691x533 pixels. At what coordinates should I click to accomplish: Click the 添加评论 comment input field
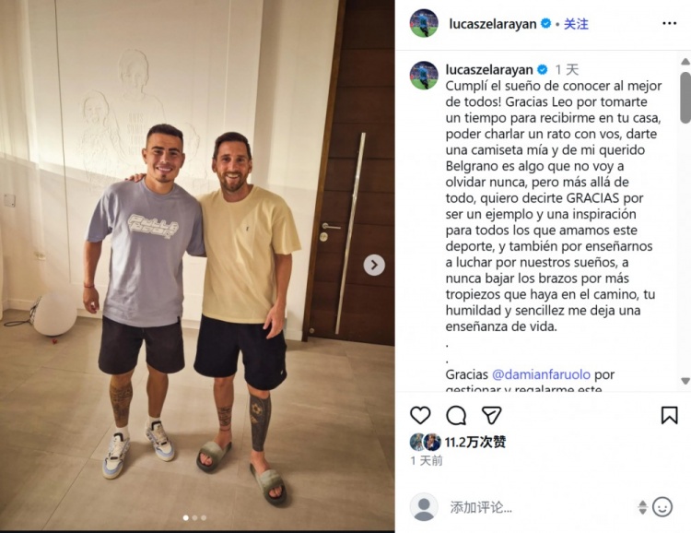click(540, 507)
